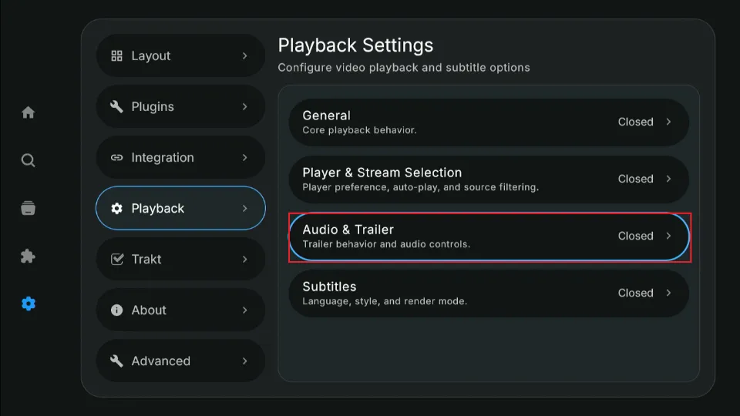Open the Trakt settings category

tap(180, 260)
